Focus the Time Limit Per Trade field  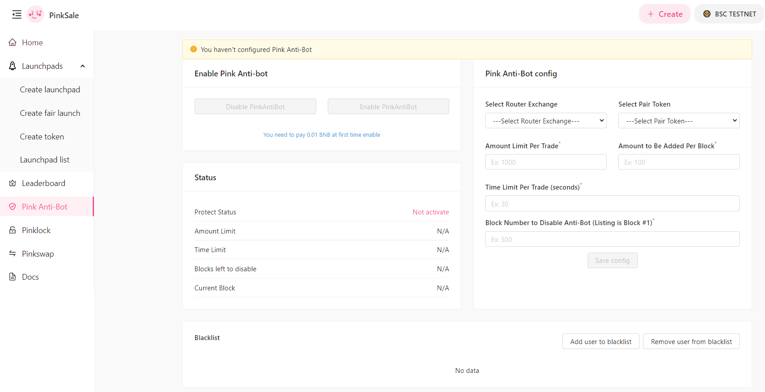612,203
